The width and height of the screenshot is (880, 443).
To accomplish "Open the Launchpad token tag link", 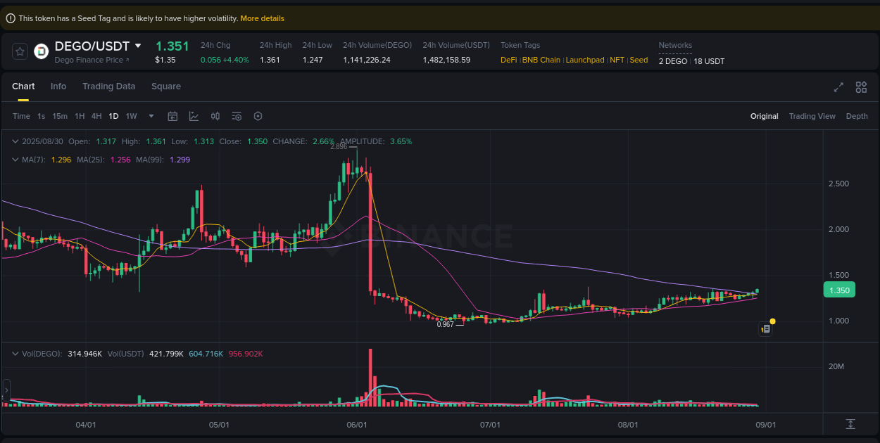I will [584, 60].
